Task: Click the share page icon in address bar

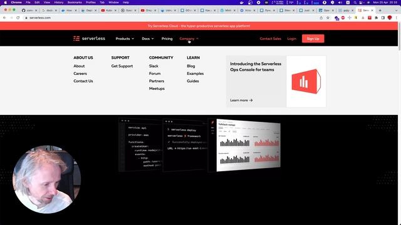Action: pos(321,18)
